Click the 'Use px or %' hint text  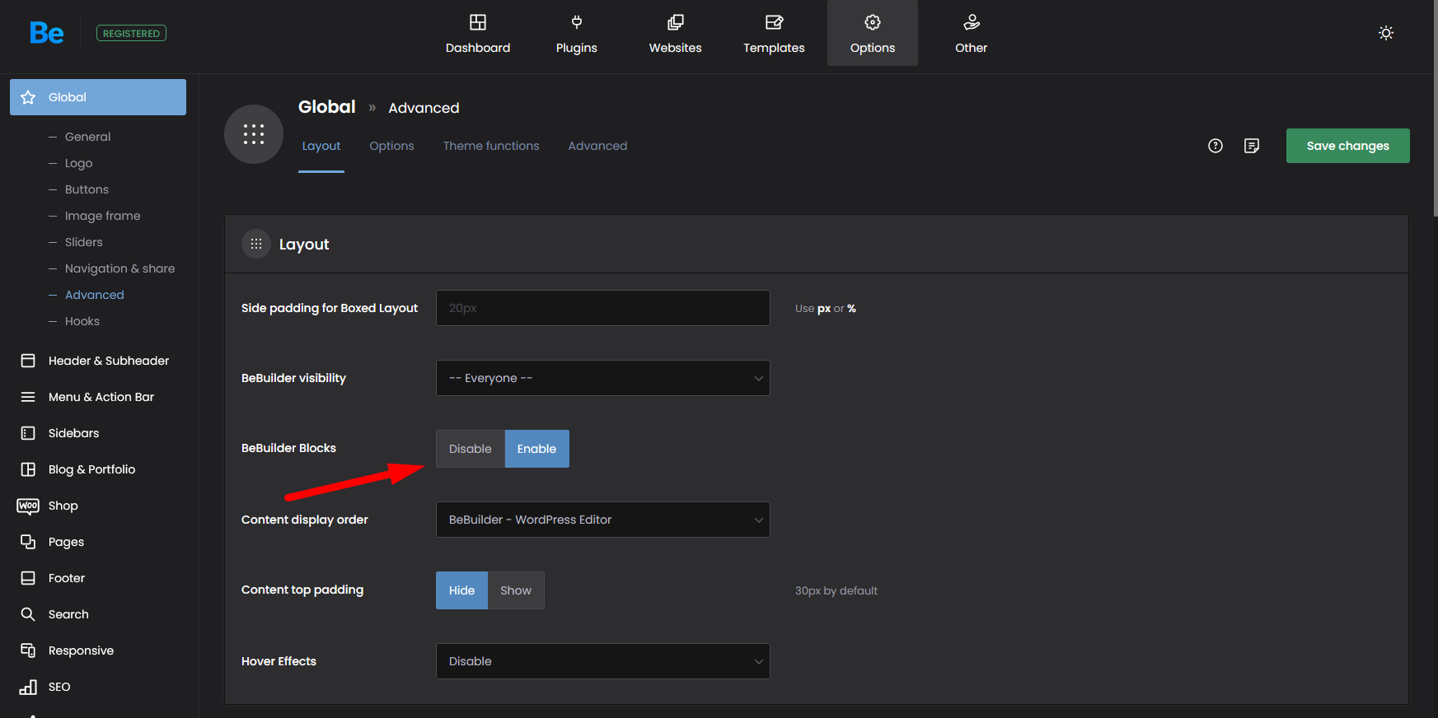[x=826, y=309]
